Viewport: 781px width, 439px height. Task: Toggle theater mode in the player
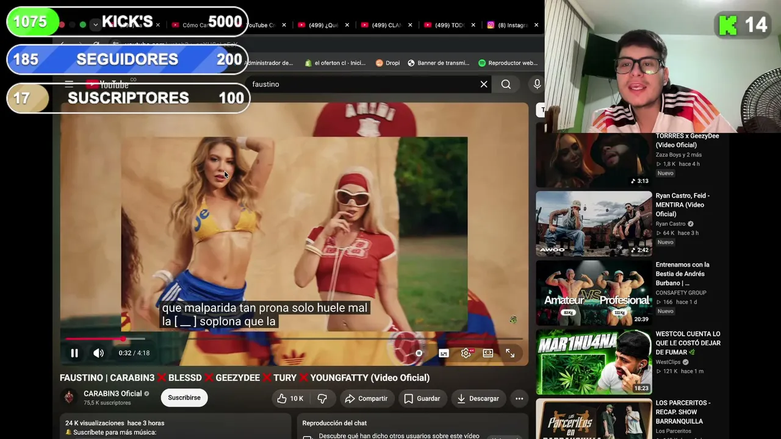pyautogui.click(x=488, y=353)
